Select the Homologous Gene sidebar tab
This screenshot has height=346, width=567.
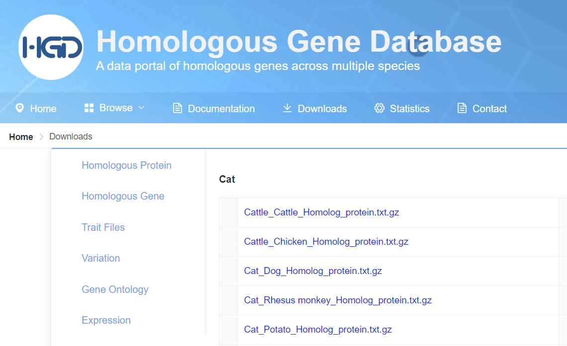click(x=123, y=196)
